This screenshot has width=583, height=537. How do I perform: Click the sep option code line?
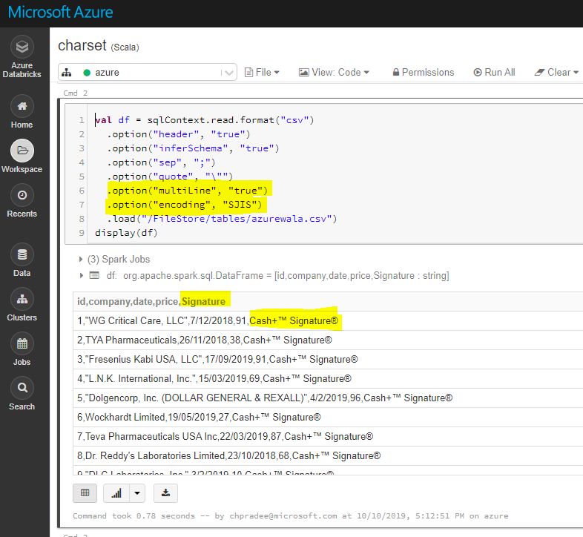click(x=162, y=162)
